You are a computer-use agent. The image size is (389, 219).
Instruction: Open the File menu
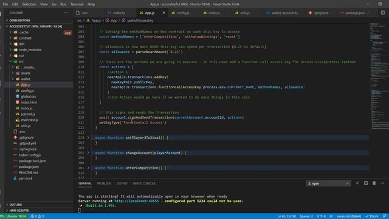pos(5,4)
